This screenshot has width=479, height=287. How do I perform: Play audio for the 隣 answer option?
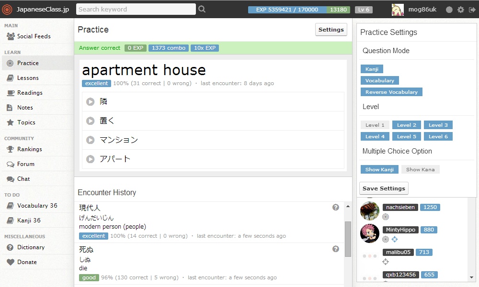click(x=90, y=102)
